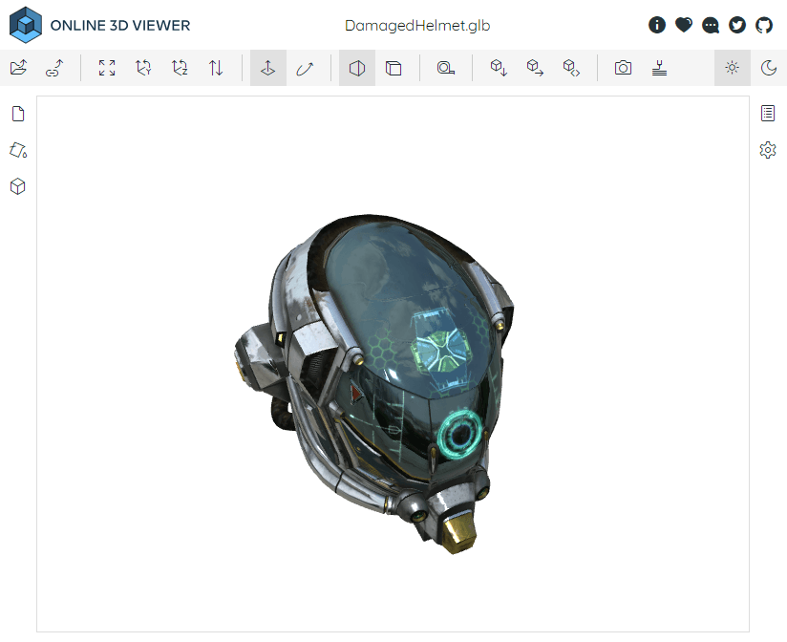Open the meshes panel in the sidebar
This screenshot has width=787, height=642.
point(17,186)
